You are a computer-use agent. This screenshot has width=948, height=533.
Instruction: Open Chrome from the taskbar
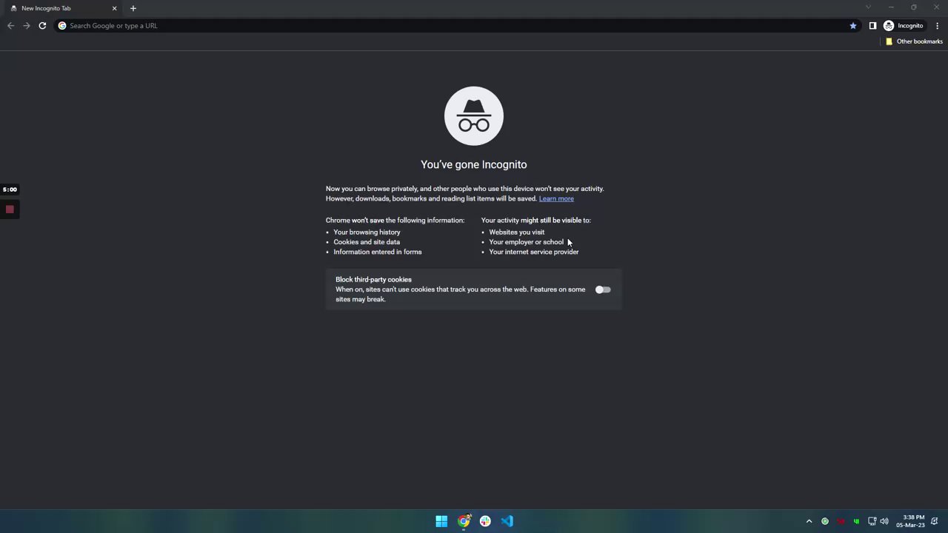tap(464, 521)
